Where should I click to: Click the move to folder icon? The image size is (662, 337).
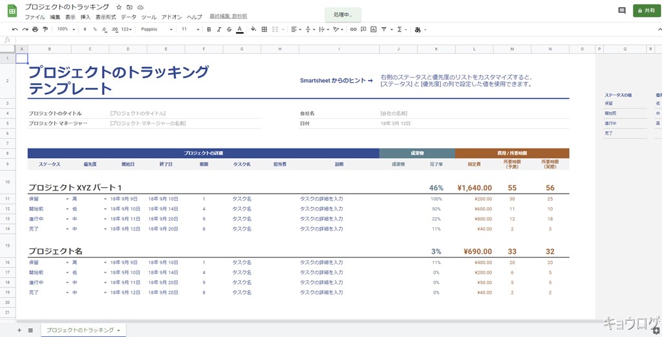click(129, 7)
